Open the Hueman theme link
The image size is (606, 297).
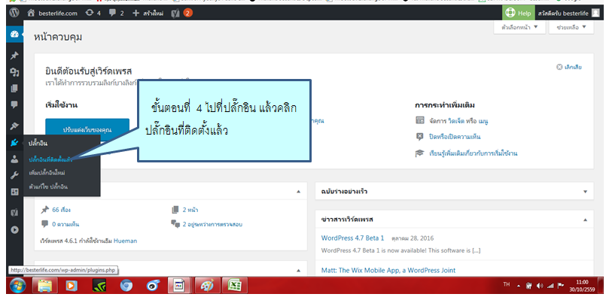coord(125,241)
